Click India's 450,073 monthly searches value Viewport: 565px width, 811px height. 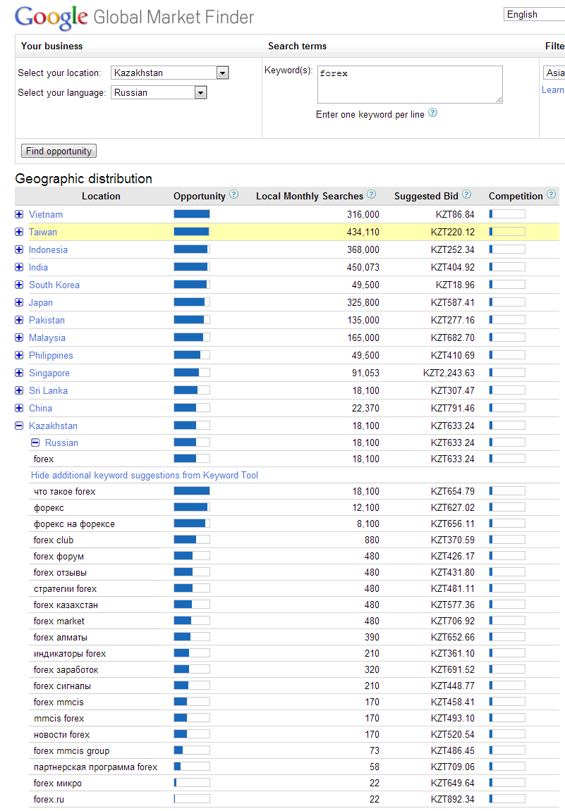click(363, 268)
